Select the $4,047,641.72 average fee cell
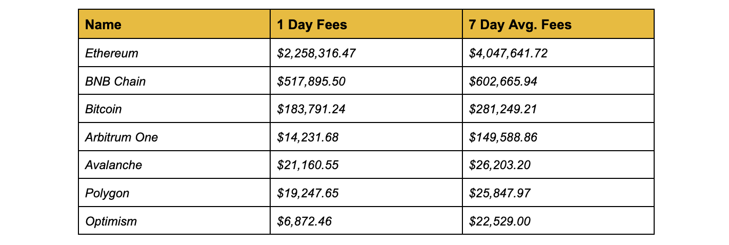729x245 pixels. pos(558,53)
